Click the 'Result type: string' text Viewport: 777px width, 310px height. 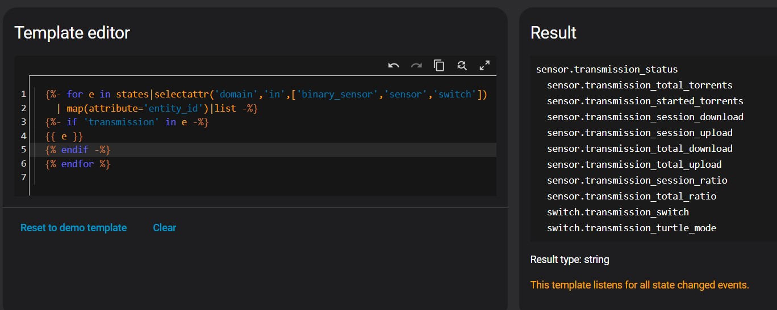569,260
